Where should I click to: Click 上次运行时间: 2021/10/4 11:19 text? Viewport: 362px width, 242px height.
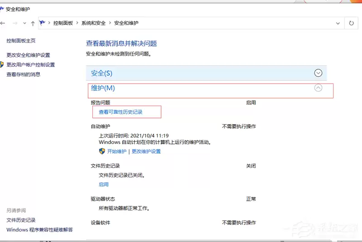[x=133, y=135]
